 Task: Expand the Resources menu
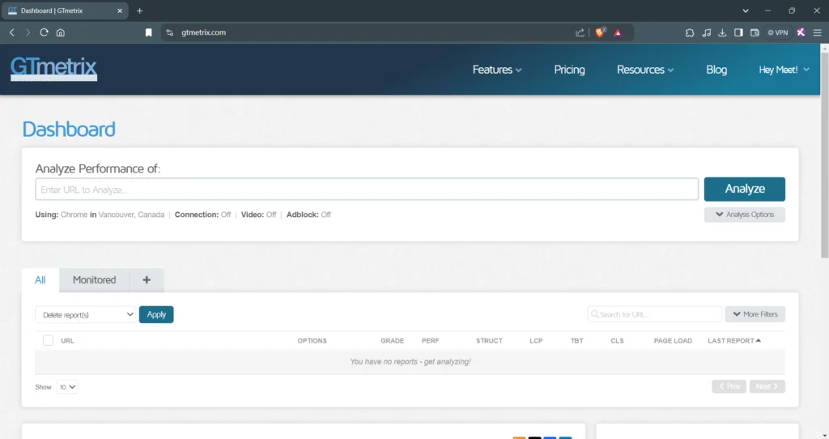[x=645, y=70]
